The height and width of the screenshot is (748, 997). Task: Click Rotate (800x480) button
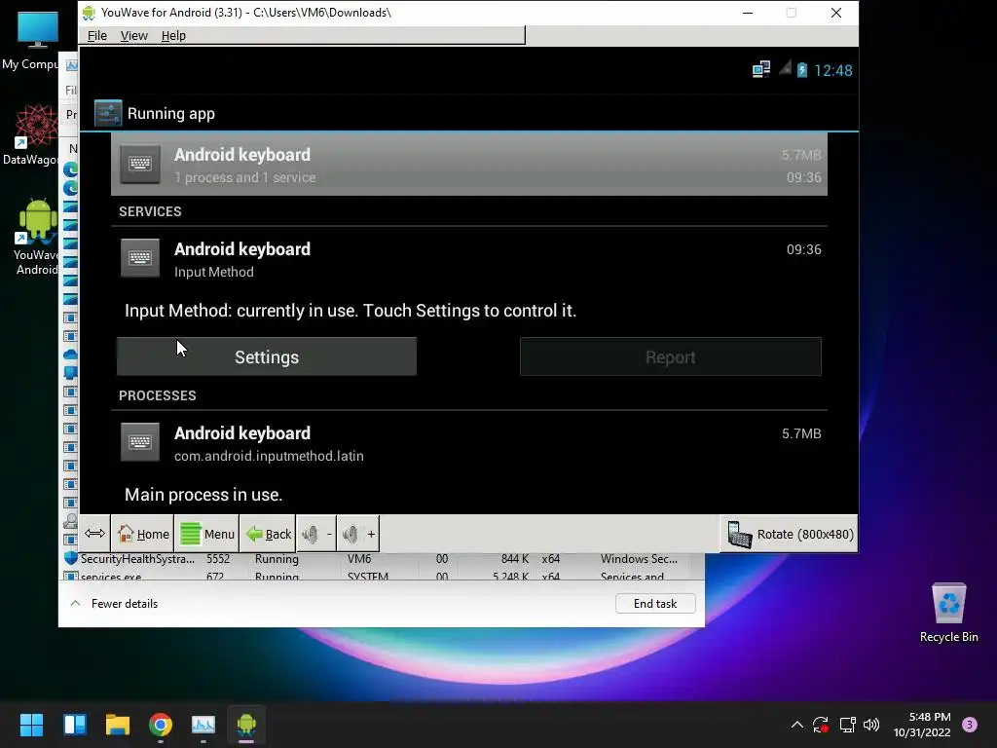(789, 535)
